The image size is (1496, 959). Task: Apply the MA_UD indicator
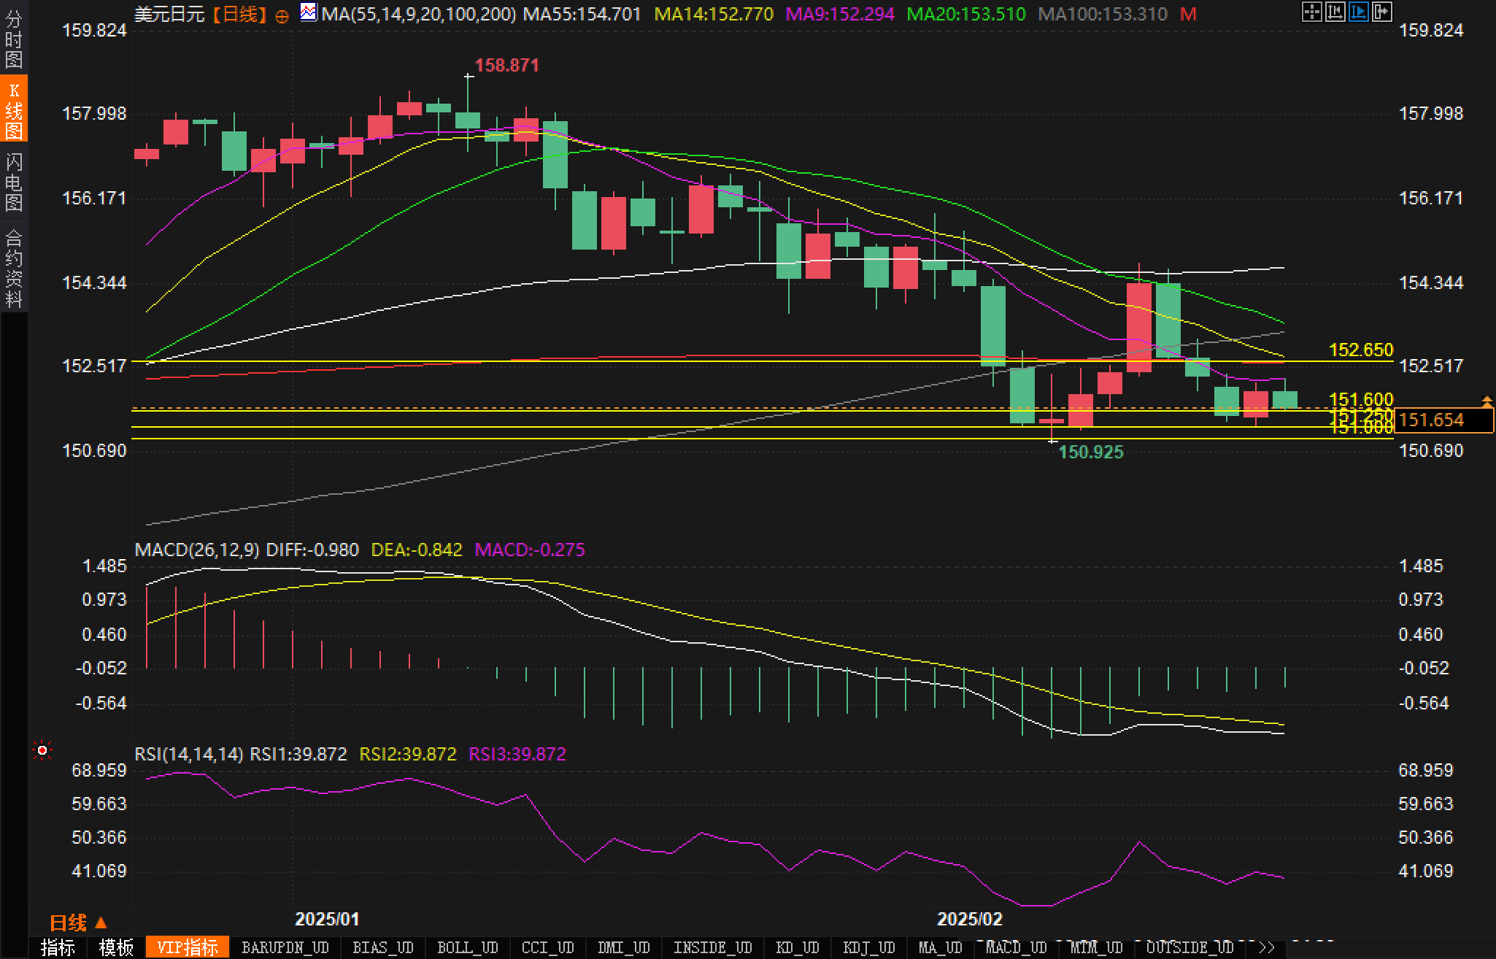click(x=941, y=947)
